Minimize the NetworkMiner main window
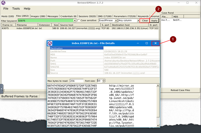Viewport: 201px width, 133px height. (x=179, y=3)
